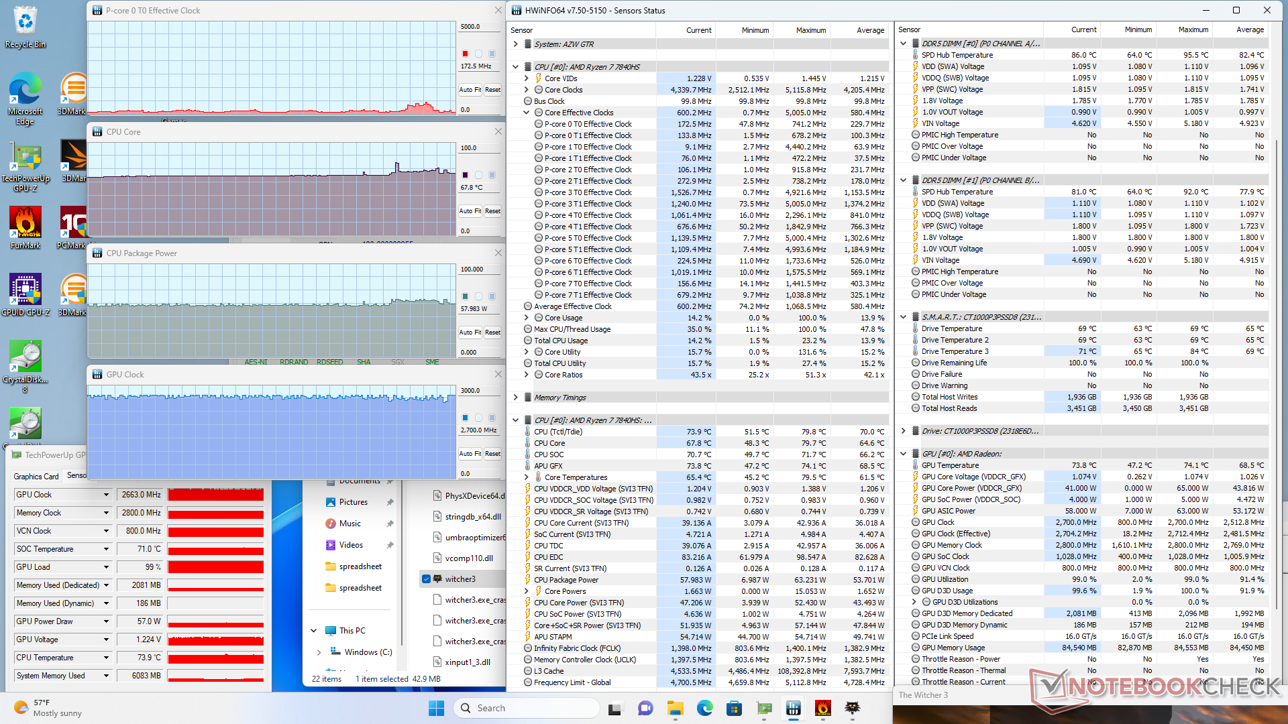Uncheck the witcher3 file checkbox
The width and height of the screenshot is (1288, 724).
(427, 579)
